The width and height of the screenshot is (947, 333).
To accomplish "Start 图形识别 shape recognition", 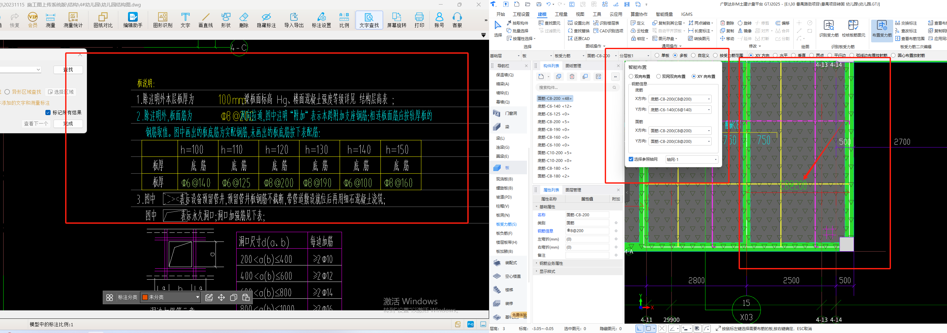I will pos(162,20).
